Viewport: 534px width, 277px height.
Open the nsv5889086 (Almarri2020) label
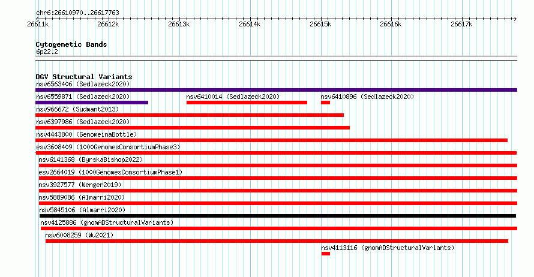tap(82, 197)
